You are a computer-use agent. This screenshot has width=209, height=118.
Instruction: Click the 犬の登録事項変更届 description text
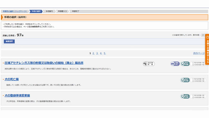[38, 101]
